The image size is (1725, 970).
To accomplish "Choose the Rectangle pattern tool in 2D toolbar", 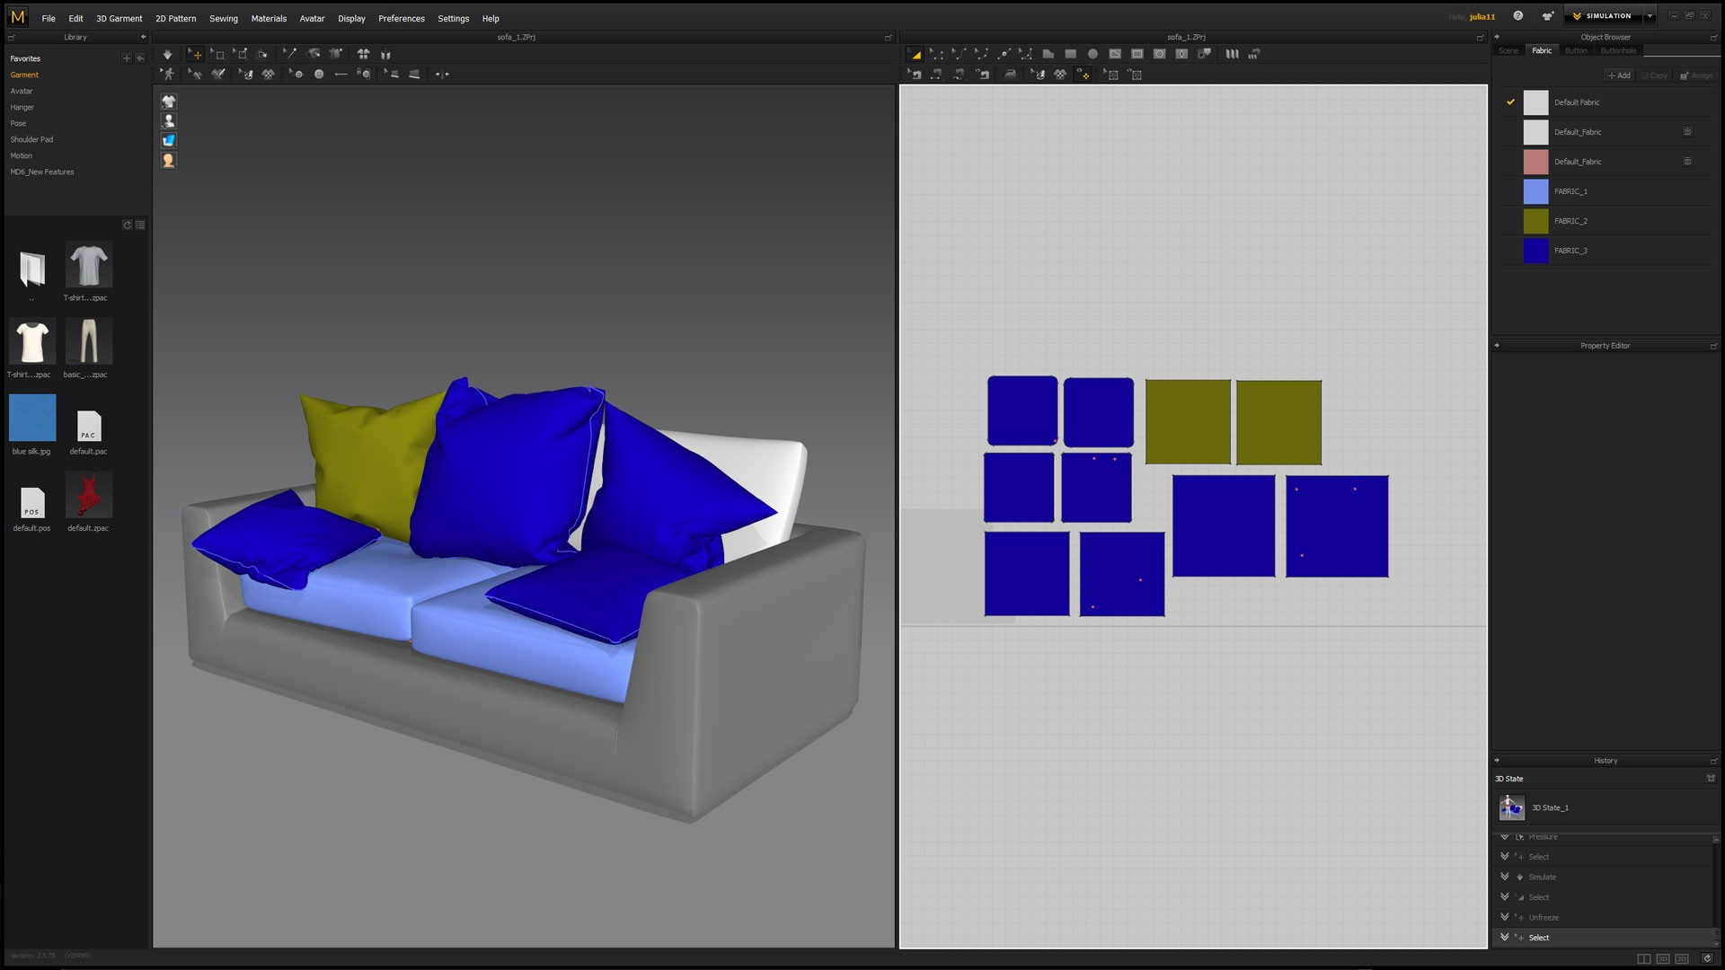I will (x=1070, y=54).
